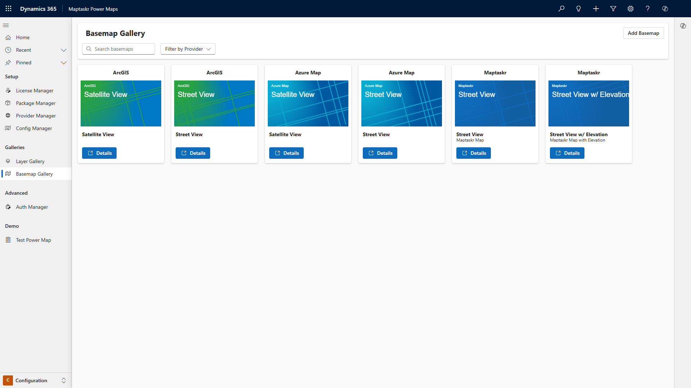The height and width of the screenshot is (388, 691).
Task: Toggle the sidebar with the hamburger menu
Action: (6, 25)
